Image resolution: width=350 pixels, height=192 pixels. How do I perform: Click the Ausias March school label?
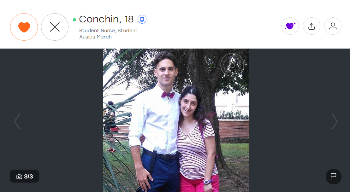[96, 37]
